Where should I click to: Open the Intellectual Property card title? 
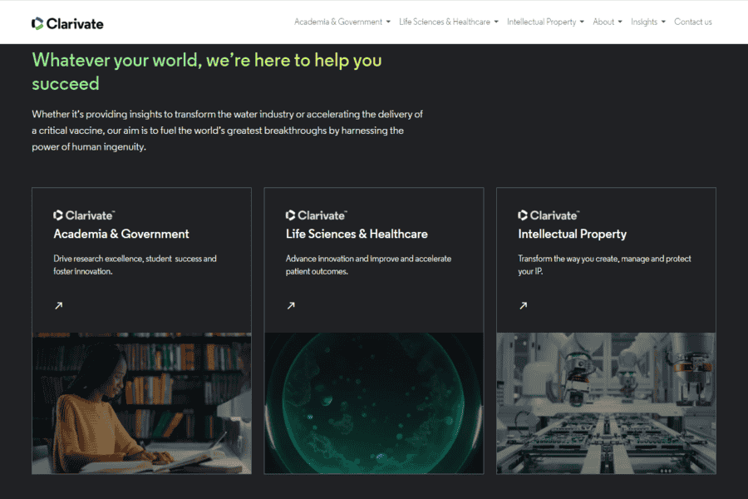click(573, 234)
